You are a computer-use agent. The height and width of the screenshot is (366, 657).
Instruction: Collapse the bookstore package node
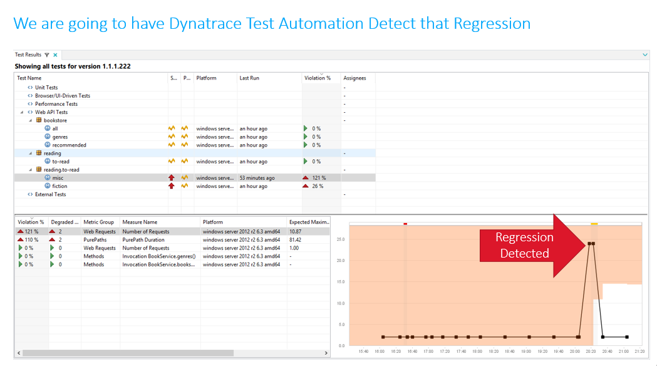31,121
